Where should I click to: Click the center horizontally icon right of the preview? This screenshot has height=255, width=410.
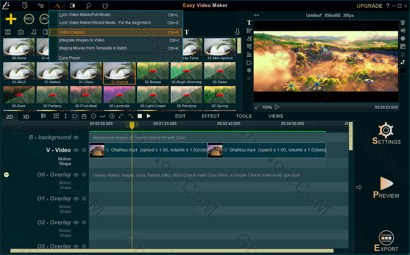(x=403, y=23)
